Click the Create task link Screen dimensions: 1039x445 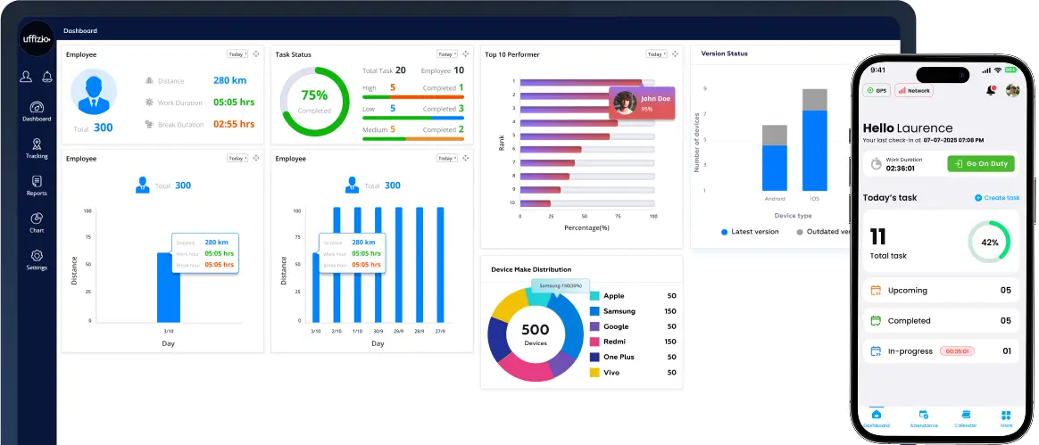click(x=996, y=198)
